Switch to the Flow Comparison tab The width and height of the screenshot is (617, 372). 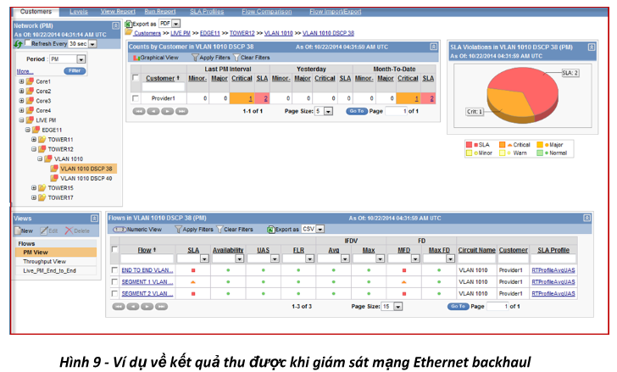click(267, 12)
